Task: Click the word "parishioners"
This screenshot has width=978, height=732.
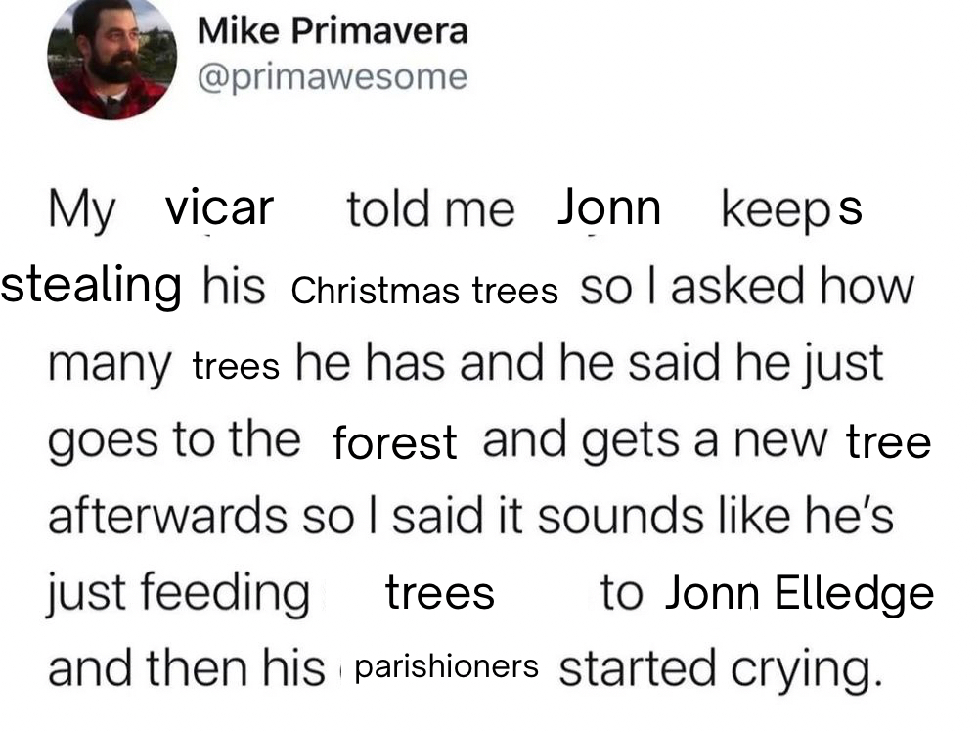Action: (446, 666)
